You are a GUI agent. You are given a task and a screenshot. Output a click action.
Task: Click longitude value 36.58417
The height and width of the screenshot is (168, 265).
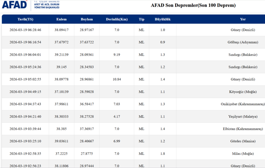tap(87, 104)
